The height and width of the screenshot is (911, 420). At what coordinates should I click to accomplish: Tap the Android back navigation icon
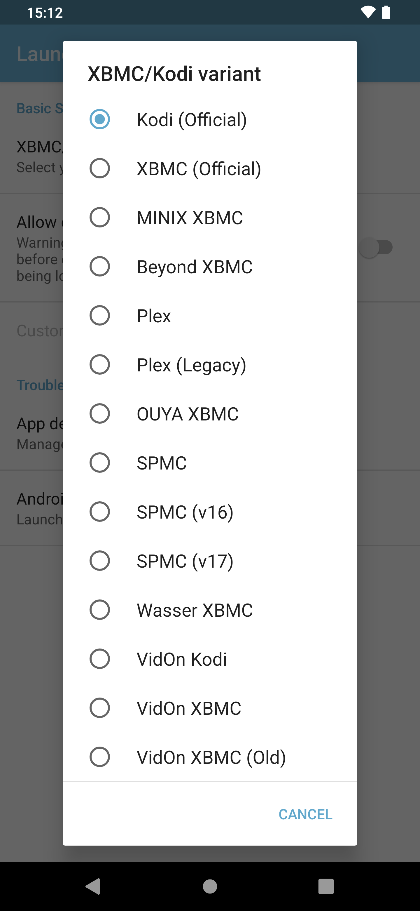pyautogui.click(x=93, y=886)
